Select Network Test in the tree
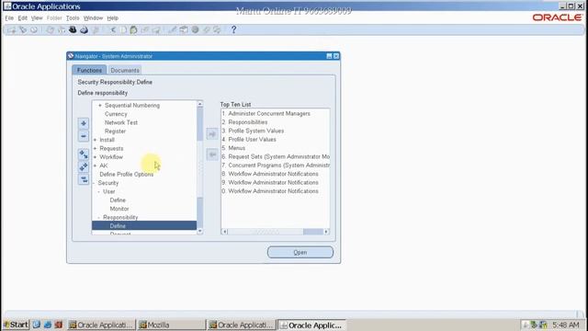Viewport: 588px width, 331px height. [121, 122]
